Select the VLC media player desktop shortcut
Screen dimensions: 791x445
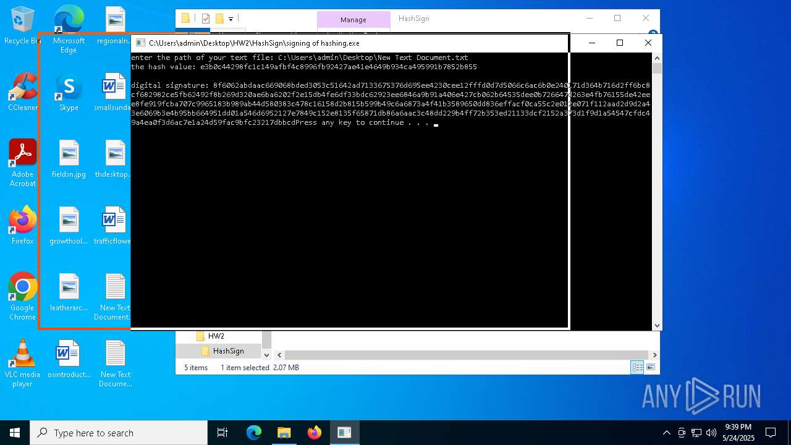pyautogui.click(x=22, y=363)
